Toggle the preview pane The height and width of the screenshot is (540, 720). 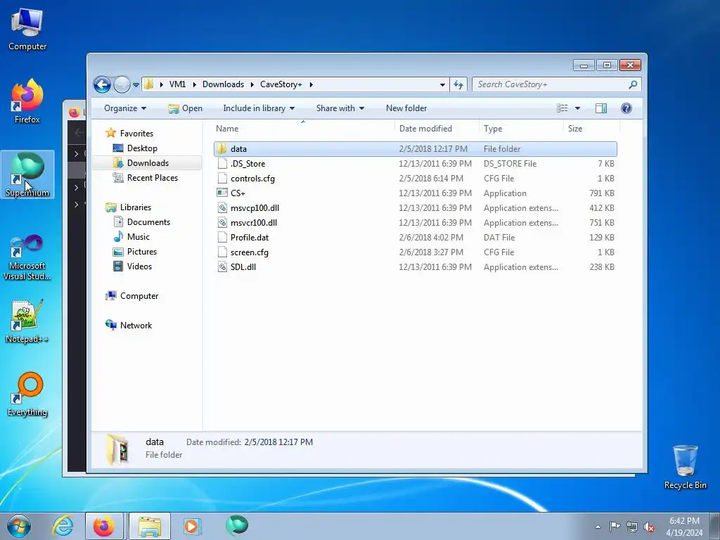click(x=601, y=108)
